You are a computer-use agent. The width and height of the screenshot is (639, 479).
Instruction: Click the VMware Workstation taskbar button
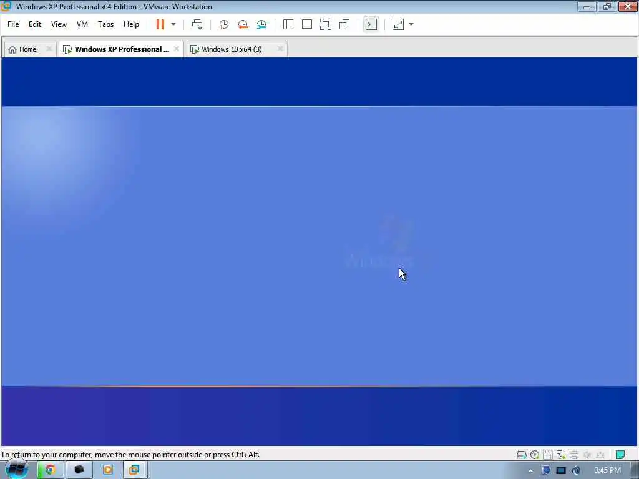[x=134, y=470]
